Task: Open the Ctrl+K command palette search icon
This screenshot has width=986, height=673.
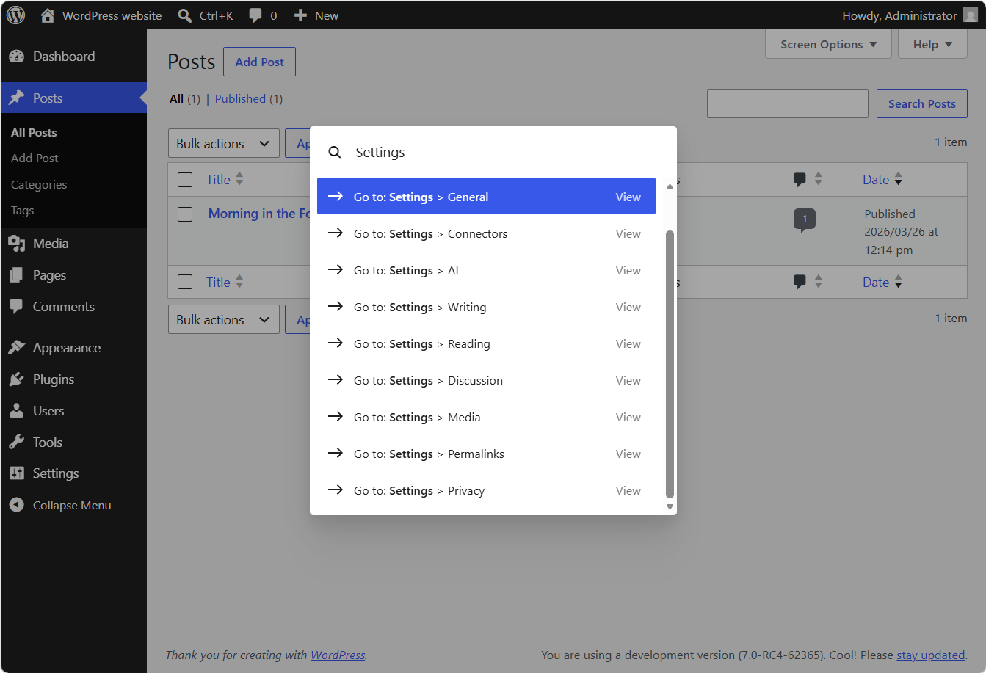Action: coord(185,15)
